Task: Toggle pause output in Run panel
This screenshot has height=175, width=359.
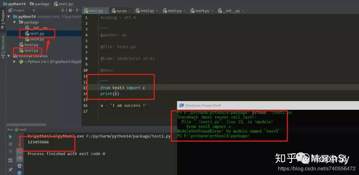Action: point(11,151)
